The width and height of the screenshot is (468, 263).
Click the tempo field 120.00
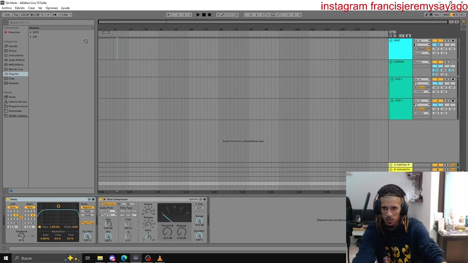point(25,15)
